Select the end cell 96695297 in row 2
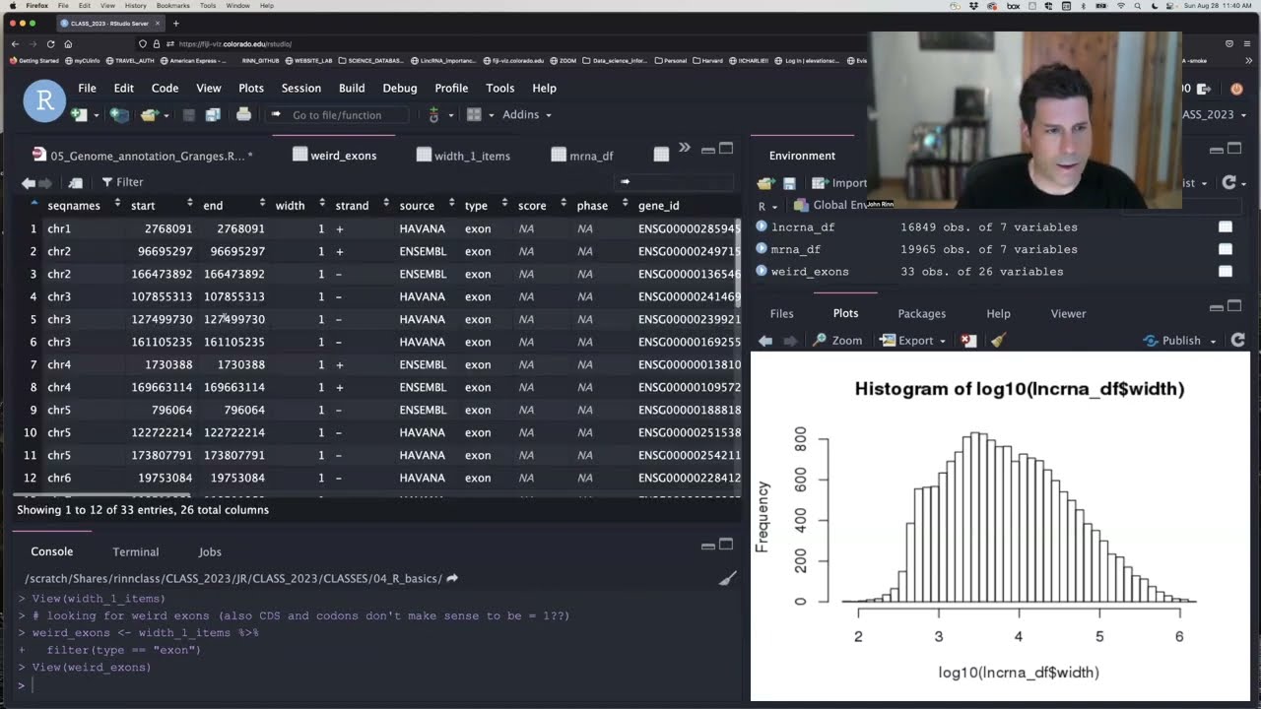The height and width of the screenshot is (709, 1261). point(237,251)
